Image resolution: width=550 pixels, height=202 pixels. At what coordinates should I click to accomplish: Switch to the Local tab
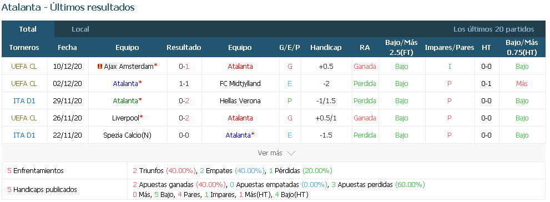coord(80,29)
